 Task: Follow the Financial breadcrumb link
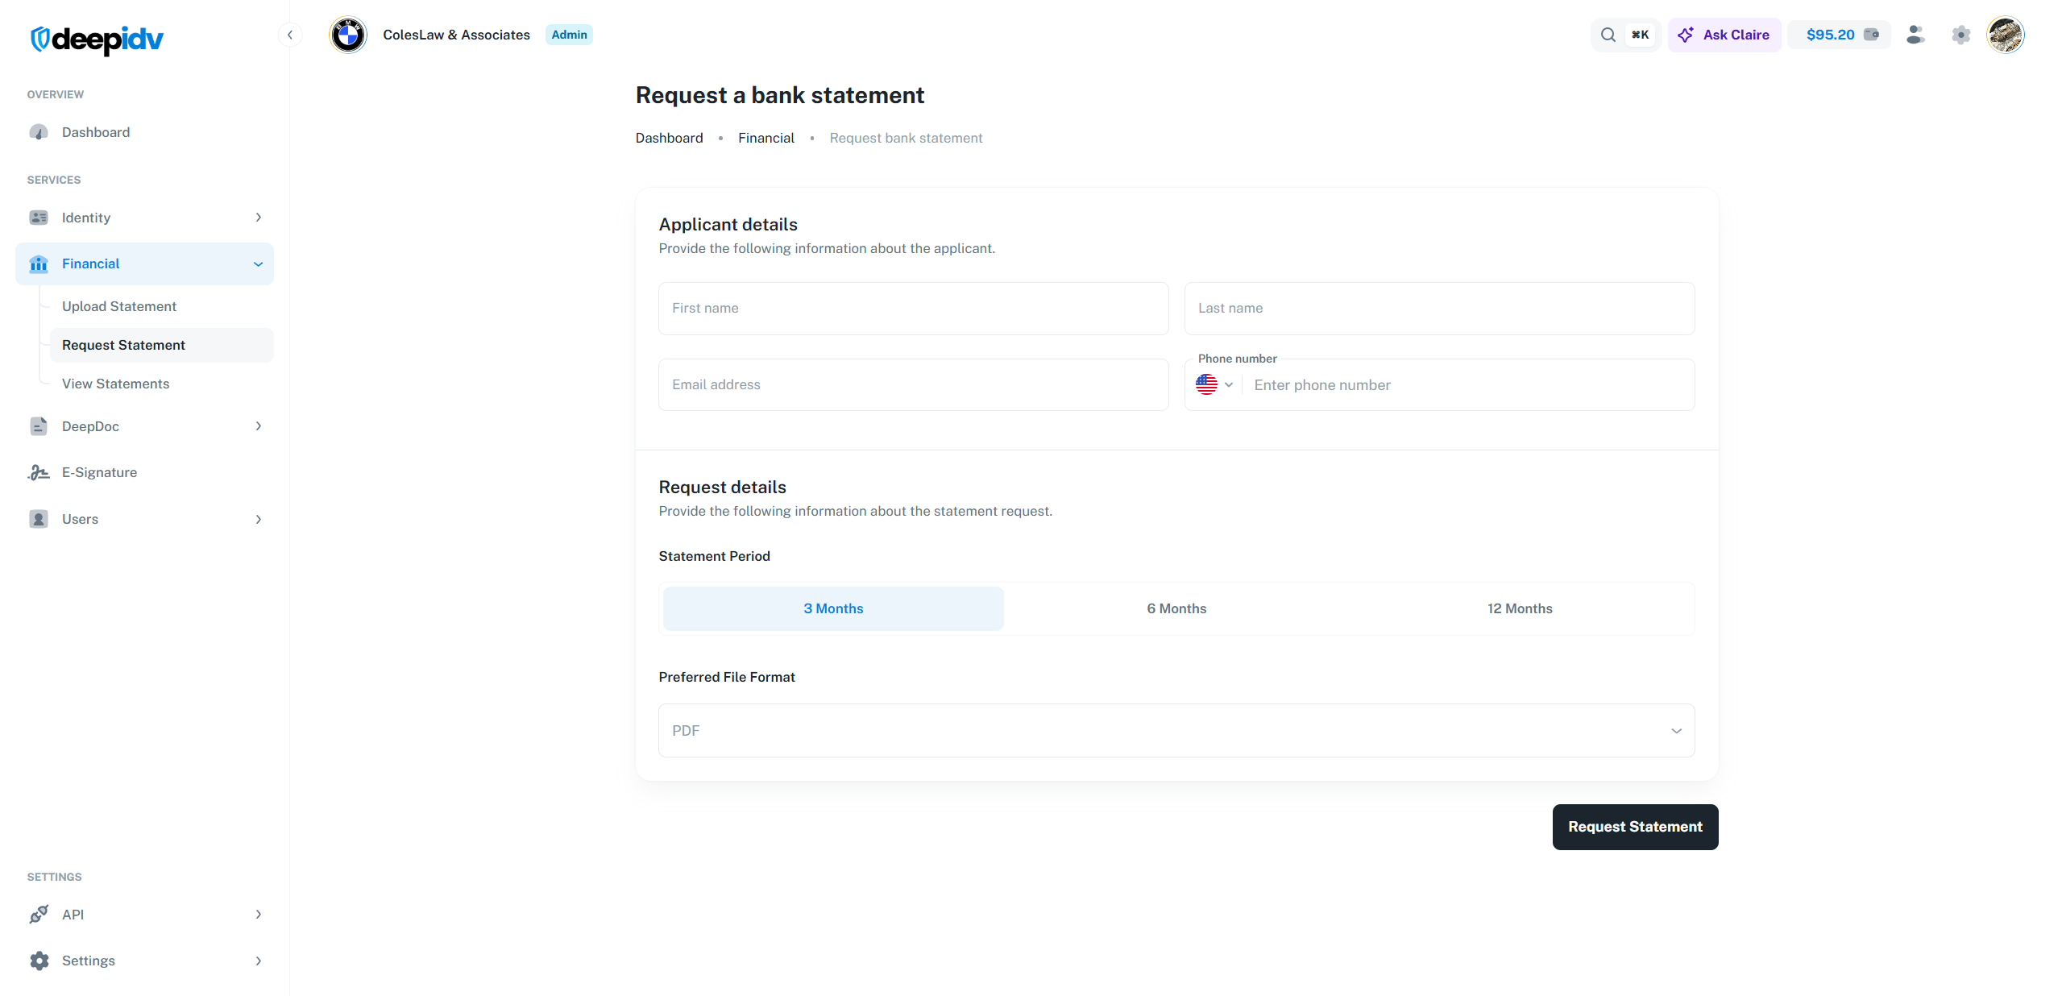click(x=765, y=138)
